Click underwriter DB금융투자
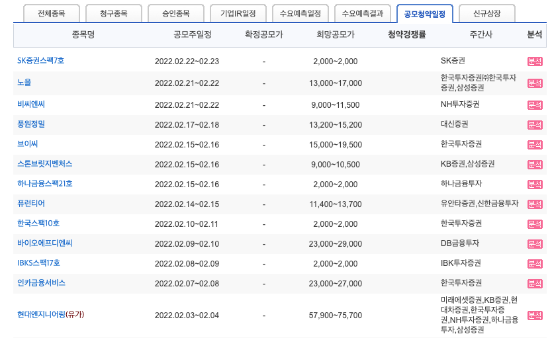 point(460,243)
